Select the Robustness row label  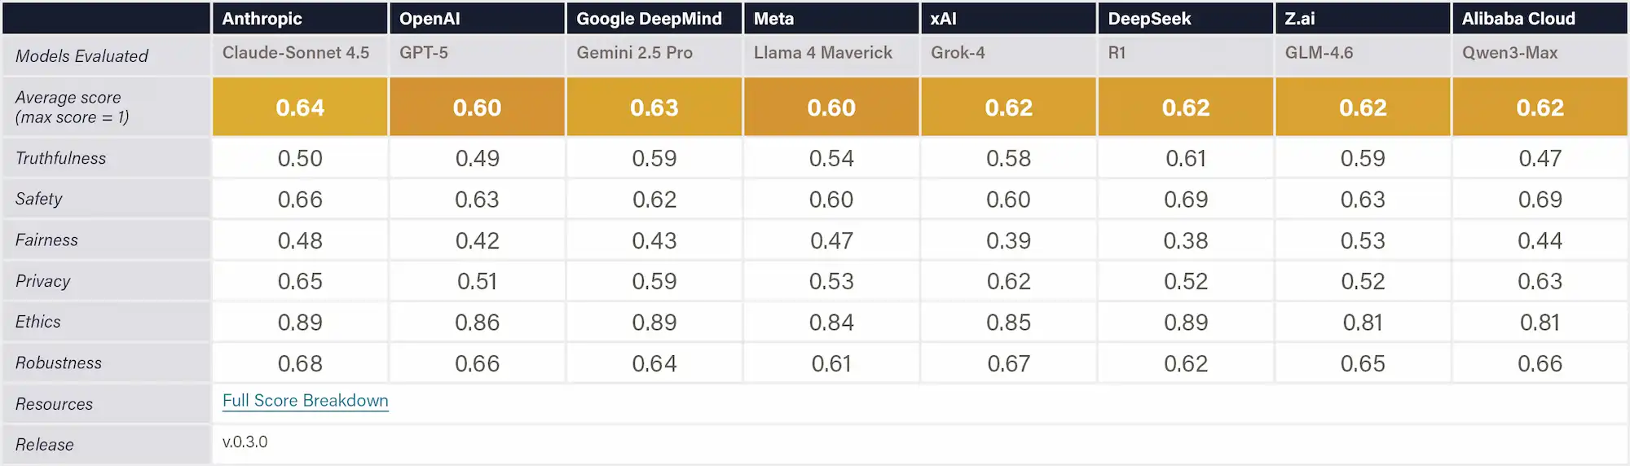coord(59,363)
